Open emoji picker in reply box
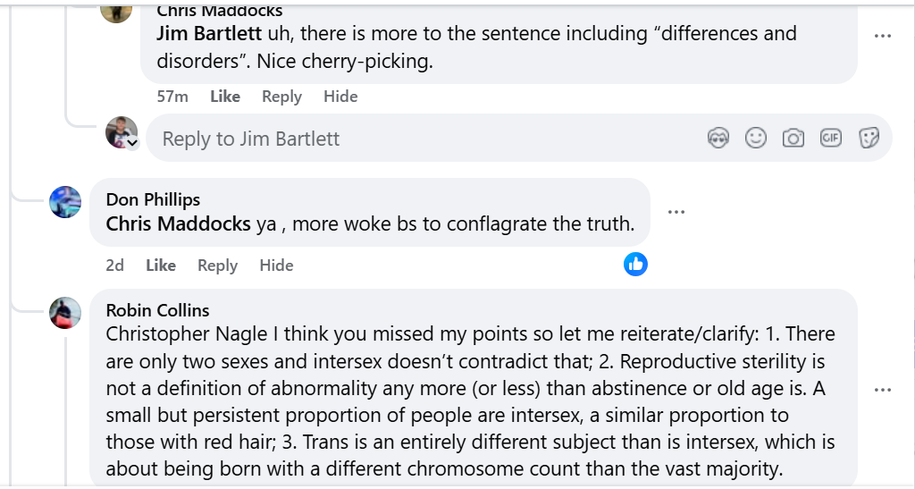Screen dimensions: 915x489 click(756, 138)
